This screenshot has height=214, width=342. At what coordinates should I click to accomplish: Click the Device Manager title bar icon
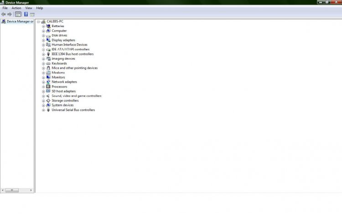pos(2,2)
